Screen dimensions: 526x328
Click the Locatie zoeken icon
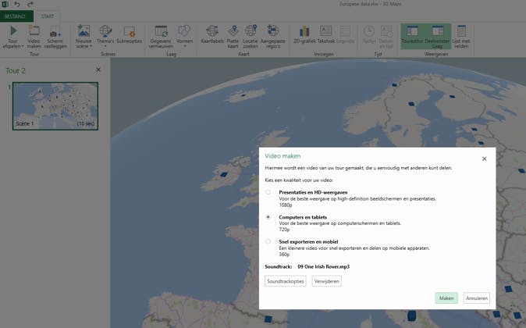coord(251,31)
